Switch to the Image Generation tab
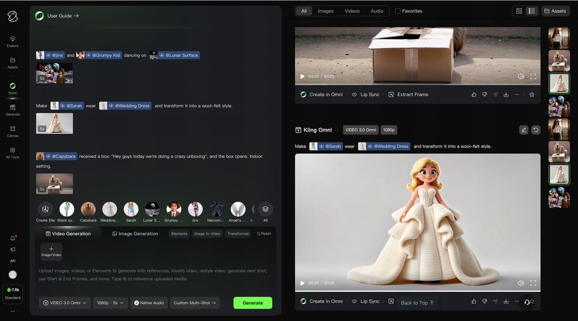The width and height of the screenshot is (578, 321). 135,234
